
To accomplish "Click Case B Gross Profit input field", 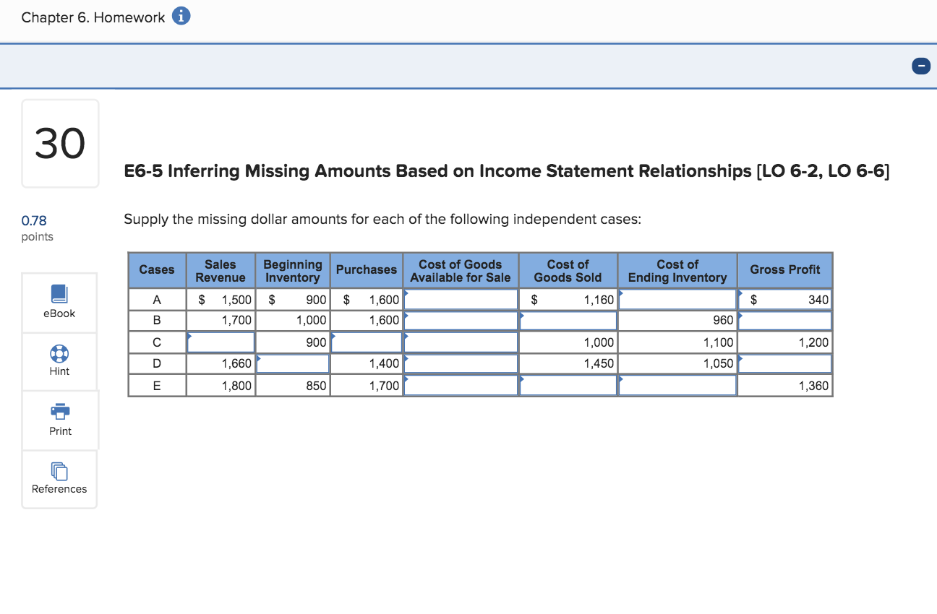I will [784, 320].
